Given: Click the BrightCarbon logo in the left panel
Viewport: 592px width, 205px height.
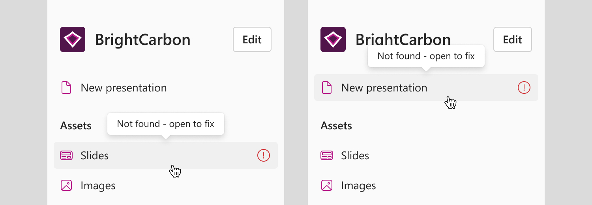Looking at the screenshot, I should pos(73,39).
